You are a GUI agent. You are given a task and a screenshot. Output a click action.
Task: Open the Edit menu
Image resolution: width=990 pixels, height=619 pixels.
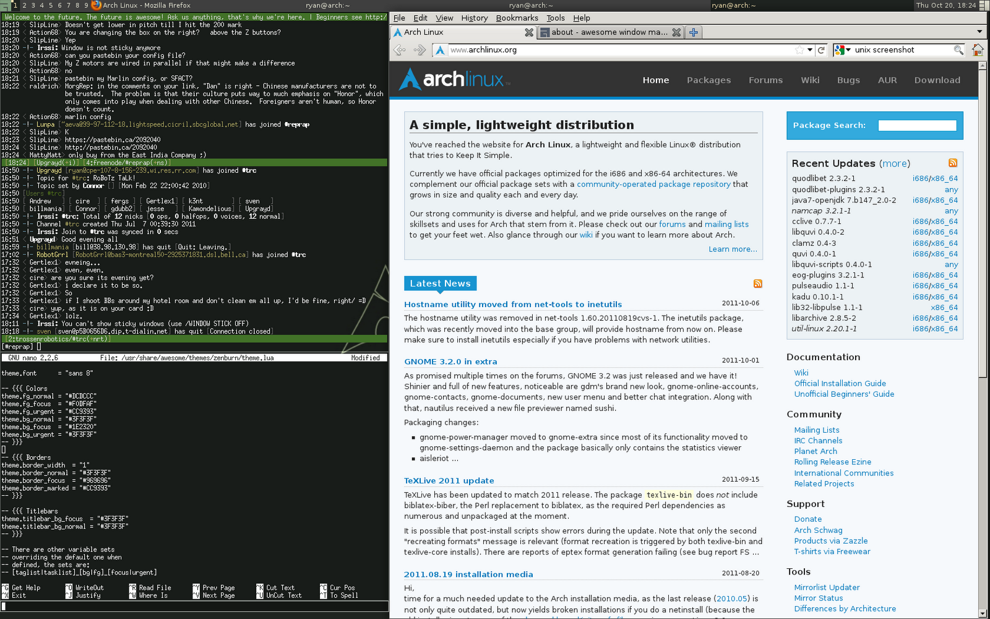(421, 18)
